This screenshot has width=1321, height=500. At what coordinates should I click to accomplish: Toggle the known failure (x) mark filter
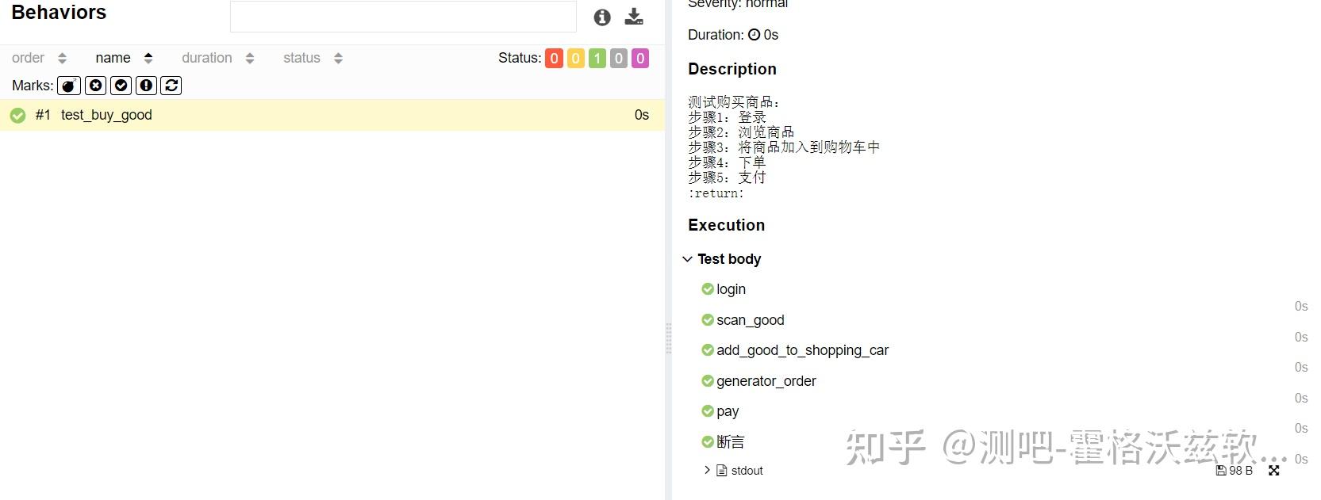tap(95, 86)
